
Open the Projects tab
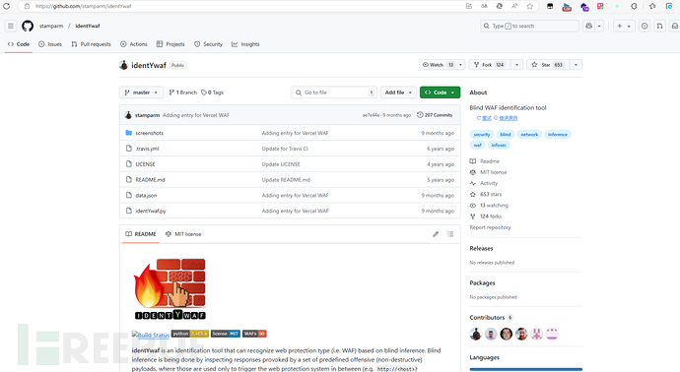click(x=170, y=44)
